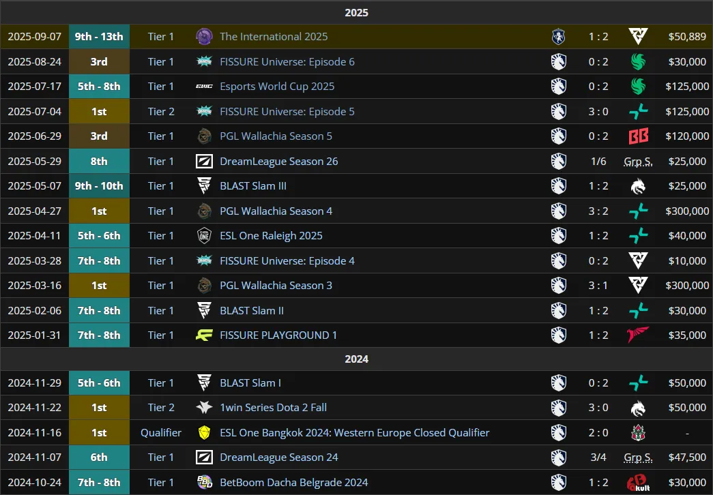Select opponent logo in Esports World Cup 2025 row
The width and height of the screenshot is (713, 495).
[x=638, y=87]
